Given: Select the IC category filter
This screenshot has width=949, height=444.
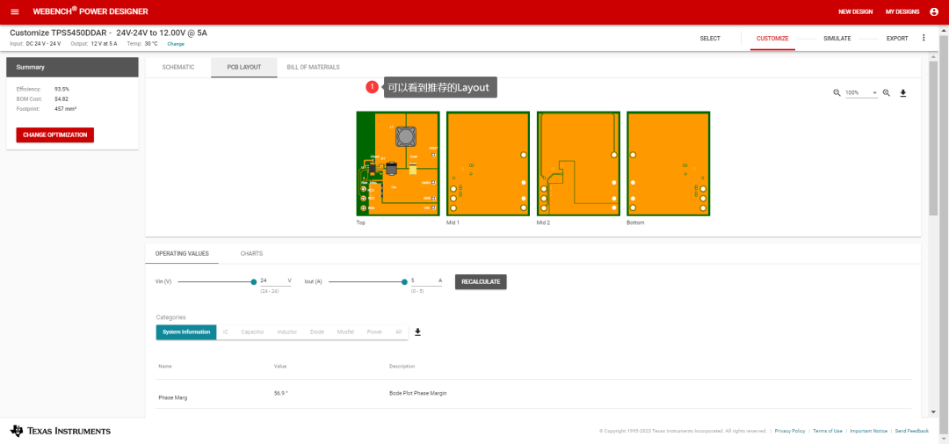Looking at the screenshot, I should [x=226, y=332].
